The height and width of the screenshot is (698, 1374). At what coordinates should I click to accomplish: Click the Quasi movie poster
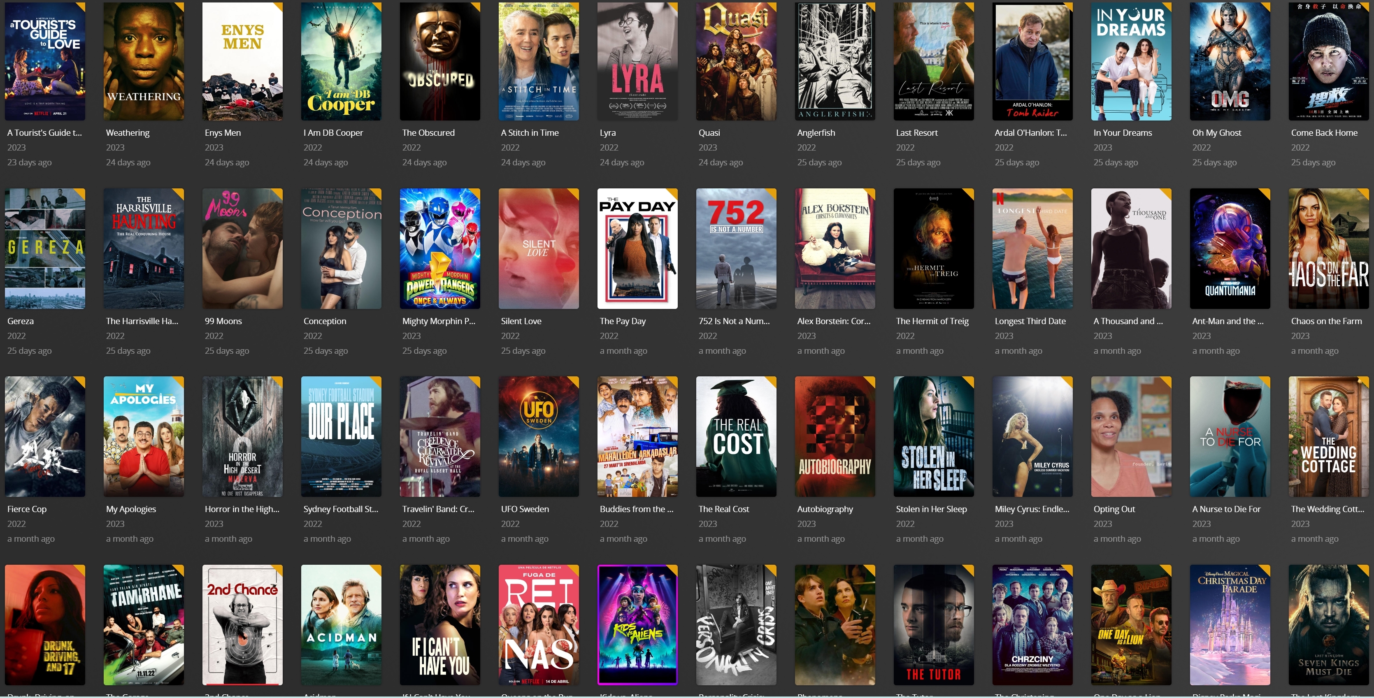(736, 61)
